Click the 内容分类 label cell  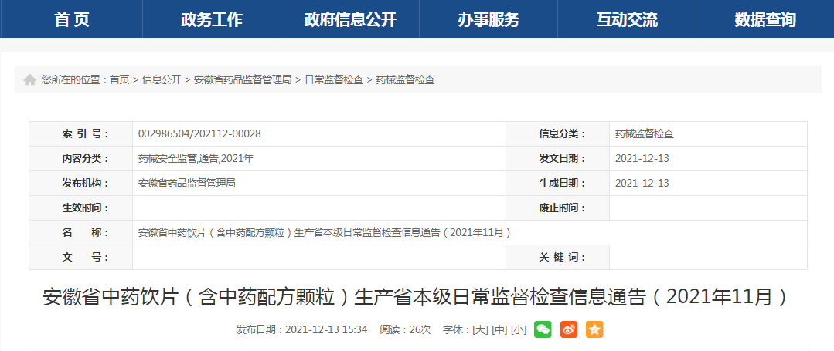tap(81, 158)
